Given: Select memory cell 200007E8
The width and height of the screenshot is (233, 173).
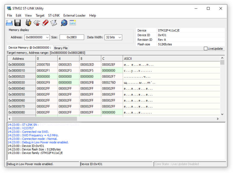Looking at the screenshot, I should 47,65.
